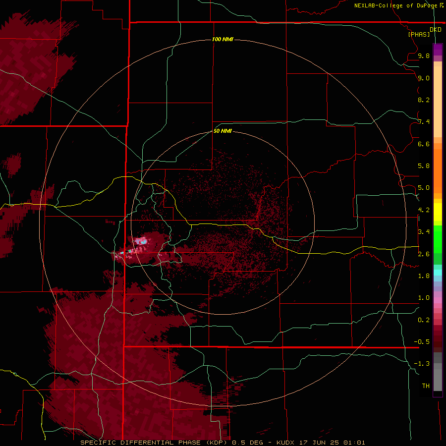
Task: Click the 0.2 scale value
Action: pyautogui.click(x=424, y=320)
